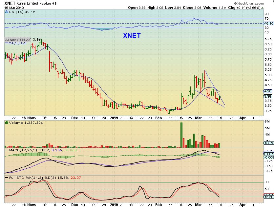Click the large blue XNET chart title
This screenshot has height=207, width=274.
point(132,36)
